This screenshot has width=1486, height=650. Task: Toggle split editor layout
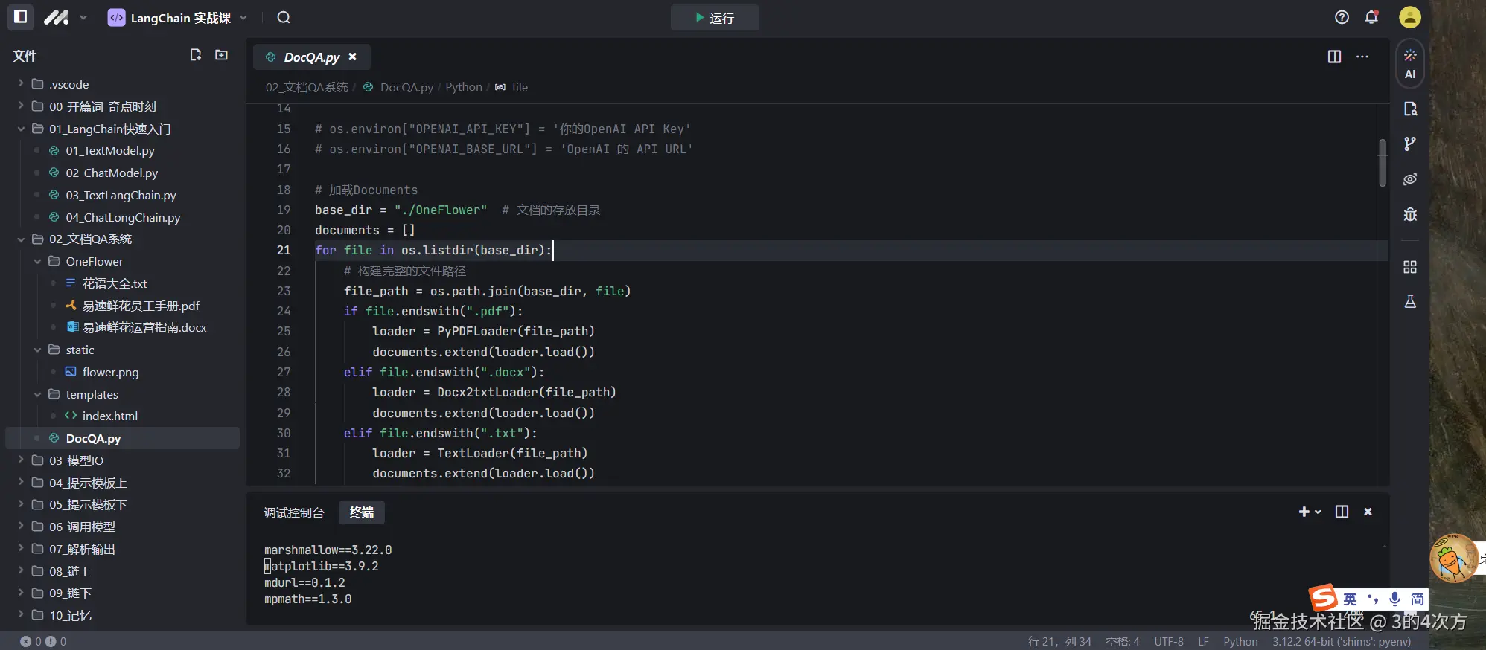(1334, 57)
